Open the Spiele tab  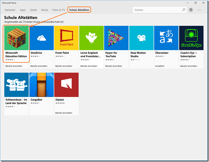[x=34, y=10]
